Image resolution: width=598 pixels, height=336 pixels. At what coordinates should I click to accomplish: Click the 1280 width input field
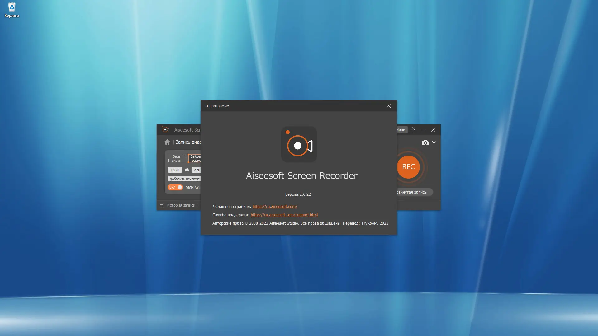[175, 170]
